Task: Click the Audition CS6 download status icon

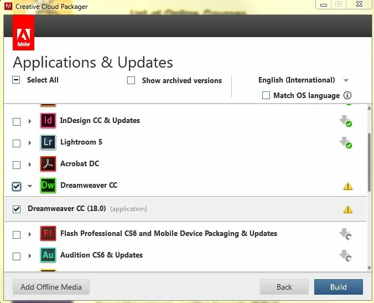Action: coord(346,255)
